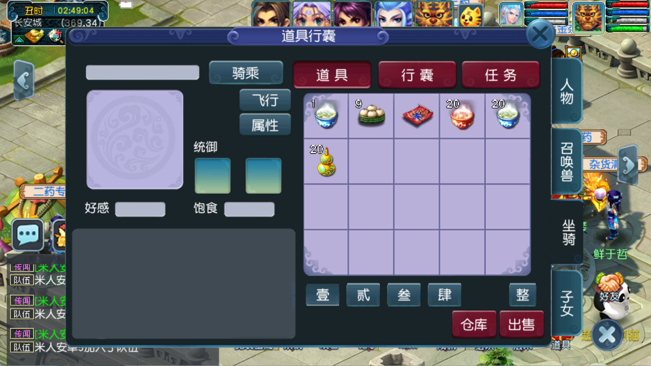Select the red soup bowl item
The image size is (651, 366).
tap(462, 115)
